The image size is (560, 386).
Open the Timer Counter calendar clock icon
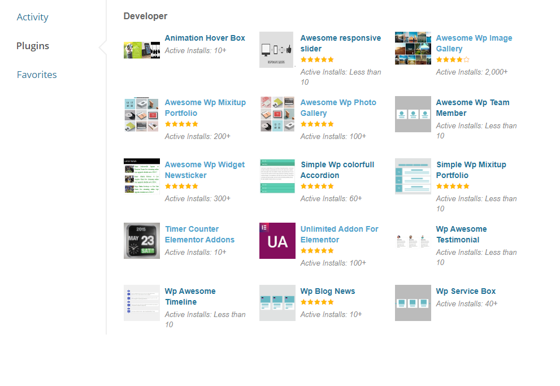click(x=141, y=241)
